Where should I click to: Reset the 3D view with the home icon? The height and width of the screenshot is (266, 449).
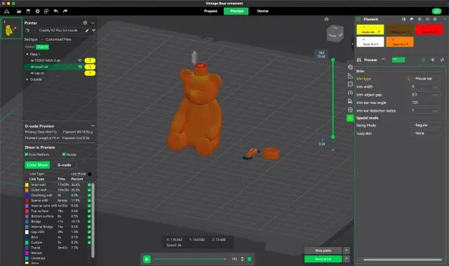pyautogui.click(x=326, y=19)
